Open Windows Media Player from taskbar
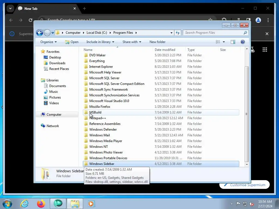This screenshot has width=279, height=209. pos(92,204)
